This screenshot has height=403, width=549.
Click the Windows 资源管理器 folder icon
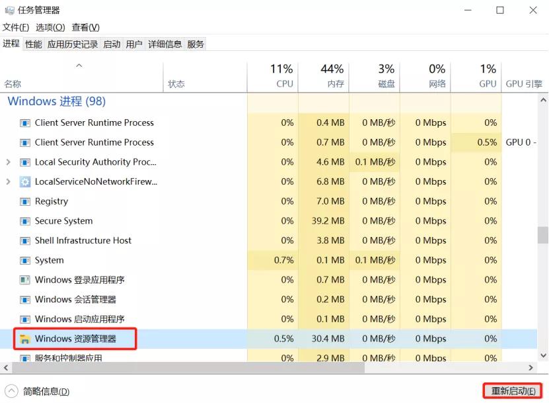pyautogui.click(x=25, y=339)
